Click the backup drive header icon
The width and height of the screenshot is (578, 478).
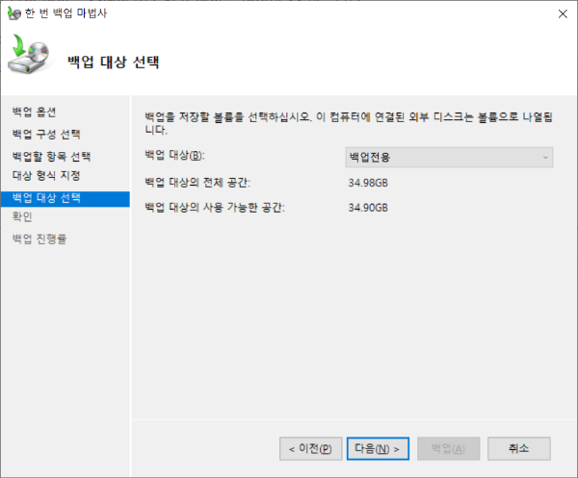click(30, 54)
